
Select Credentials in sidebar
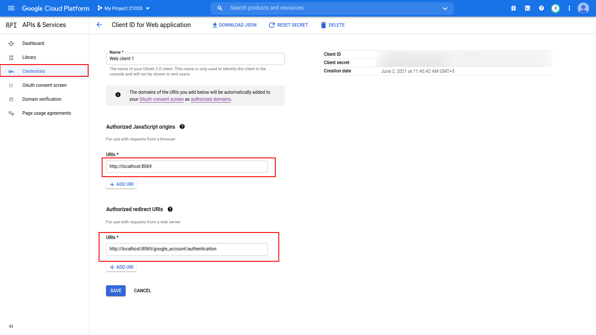45,71
